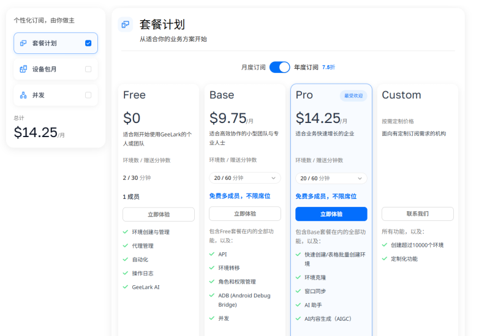
Task: Click the Base plan 并发 checkmark icon
Action: point(212,318)
